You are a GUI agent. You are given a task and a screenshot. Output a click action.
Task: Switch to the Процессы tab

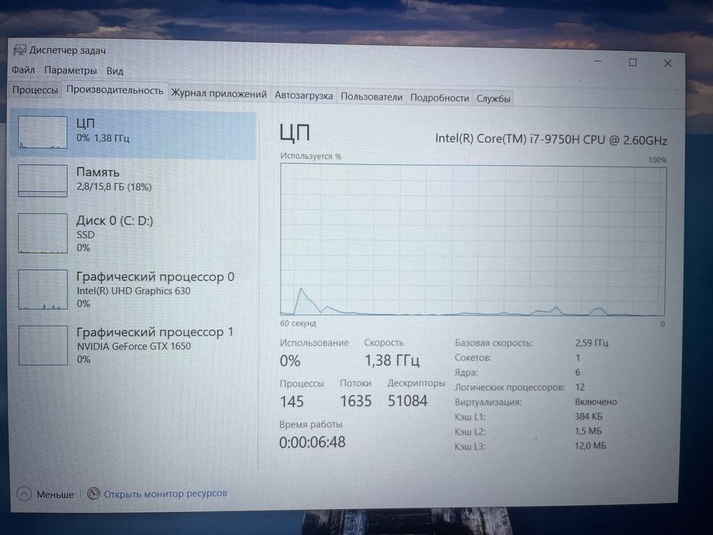point(35,89)
